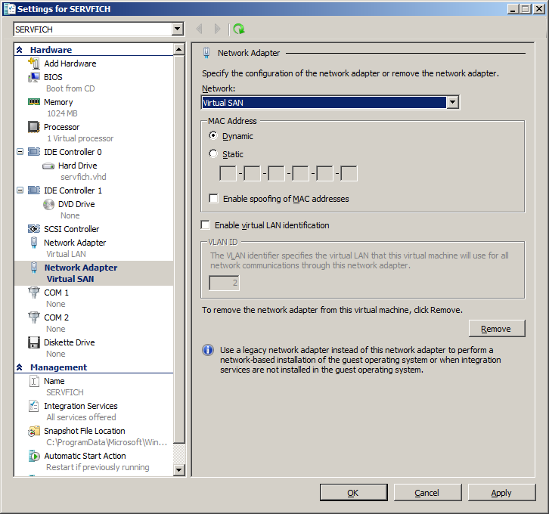Click the forward navigation arrow
Image resolution: width=549 pixels, height=514 pixels.
point(217,29)
